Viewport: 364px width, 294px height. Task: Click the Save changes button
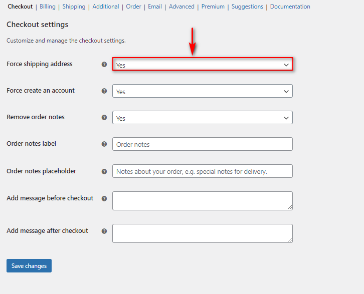[x=29, y=266]
